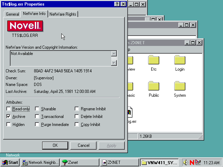Click the Novell logo in the dialog

(x=25, y=26)
